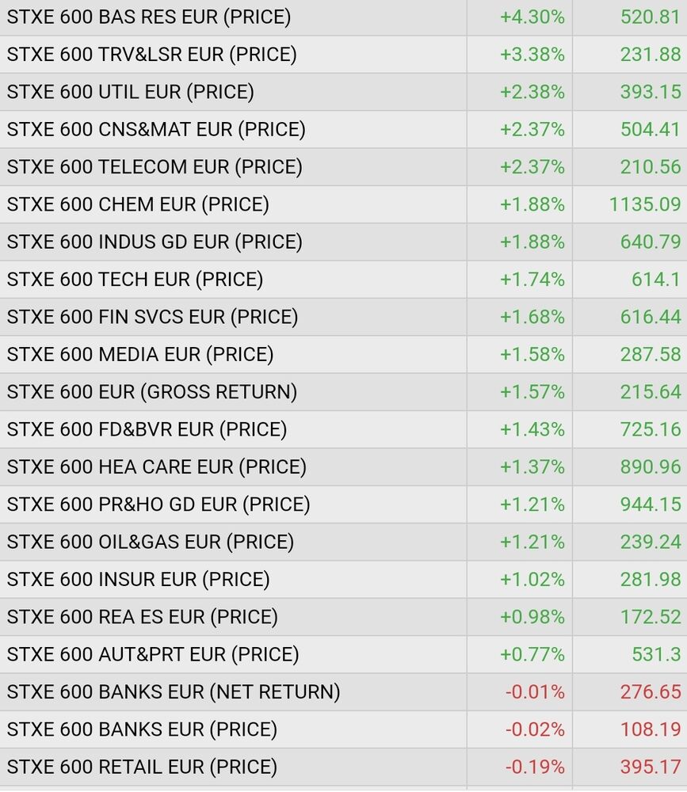Viewport: 687px width, 792px height.
Task: Select the STXE 600 INSUR EUR row
Action: [139, 580]
